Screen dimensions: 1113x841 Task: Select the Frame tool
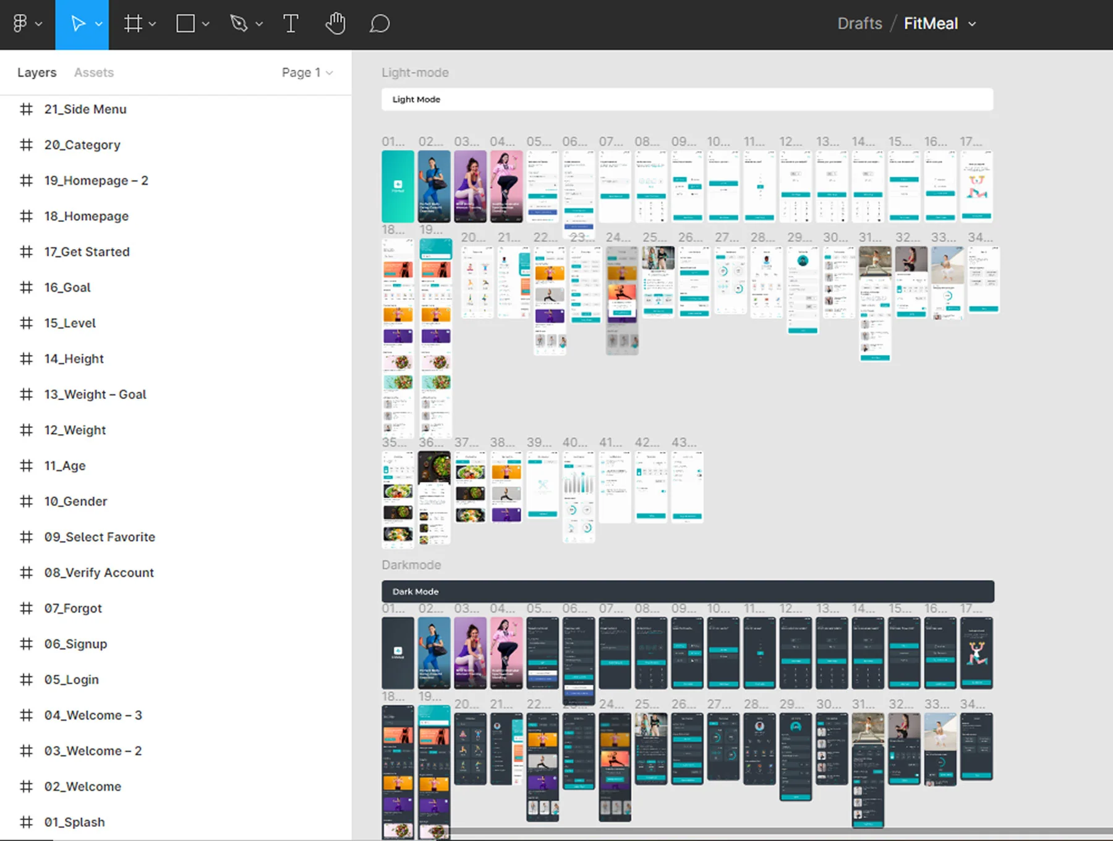(132, 24)
